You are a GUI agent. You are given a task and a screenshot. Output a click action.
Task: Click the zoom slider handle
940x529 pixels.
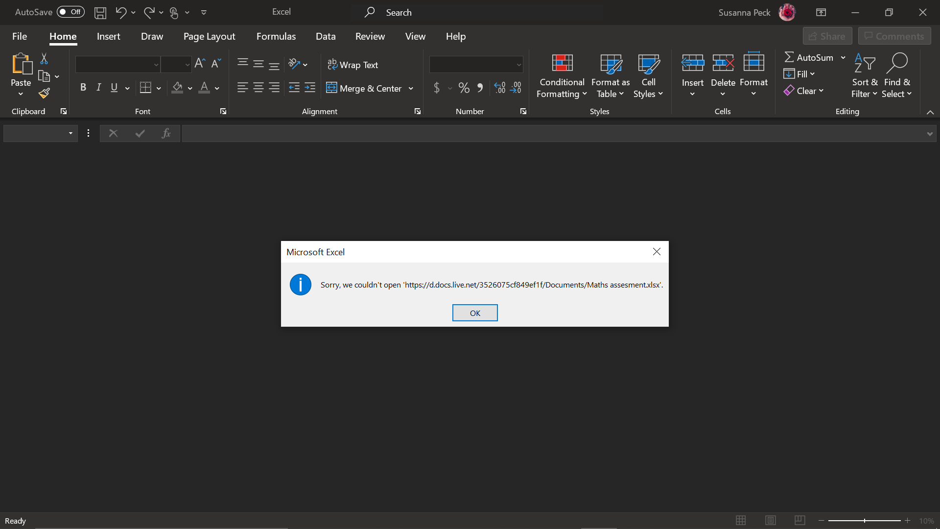point(865,521)
